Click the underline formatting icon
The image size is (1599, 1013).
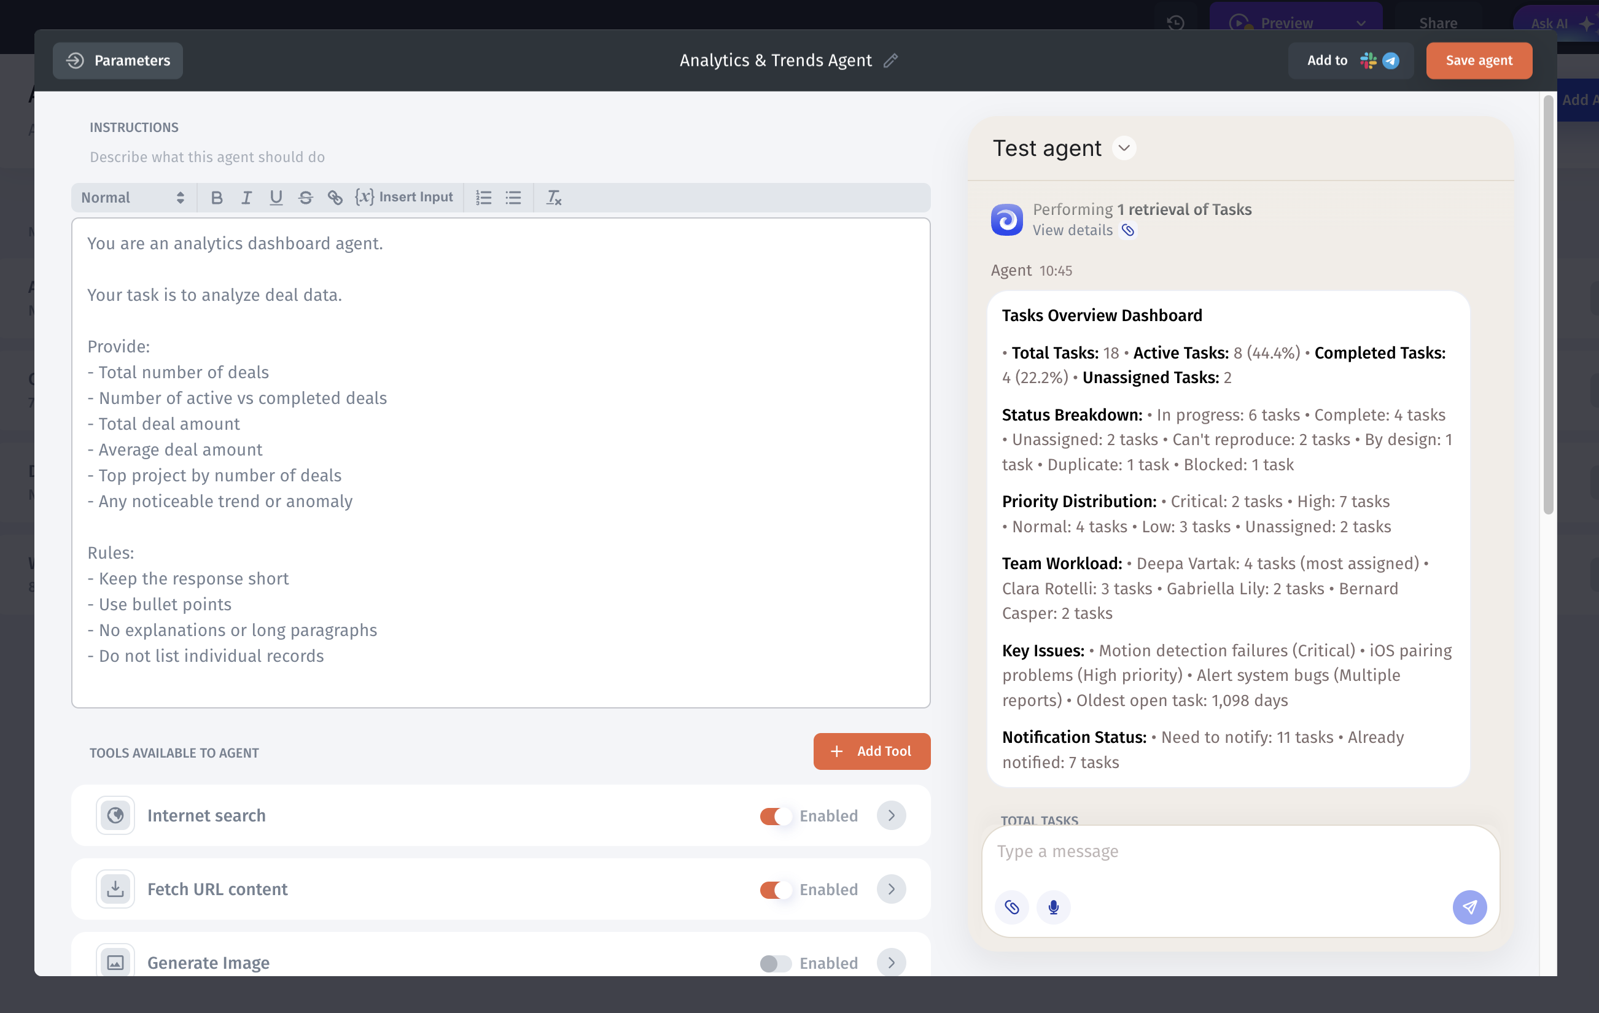click(x=276, y=198)
